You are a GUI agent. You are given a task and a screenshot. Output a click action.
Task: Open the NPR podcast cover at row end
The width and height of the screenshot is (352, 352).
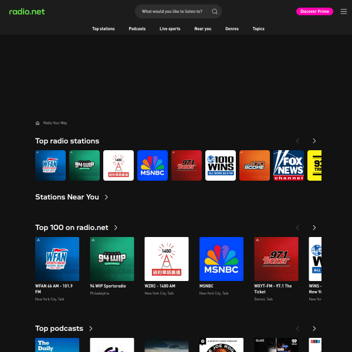[x=315, y=345]
